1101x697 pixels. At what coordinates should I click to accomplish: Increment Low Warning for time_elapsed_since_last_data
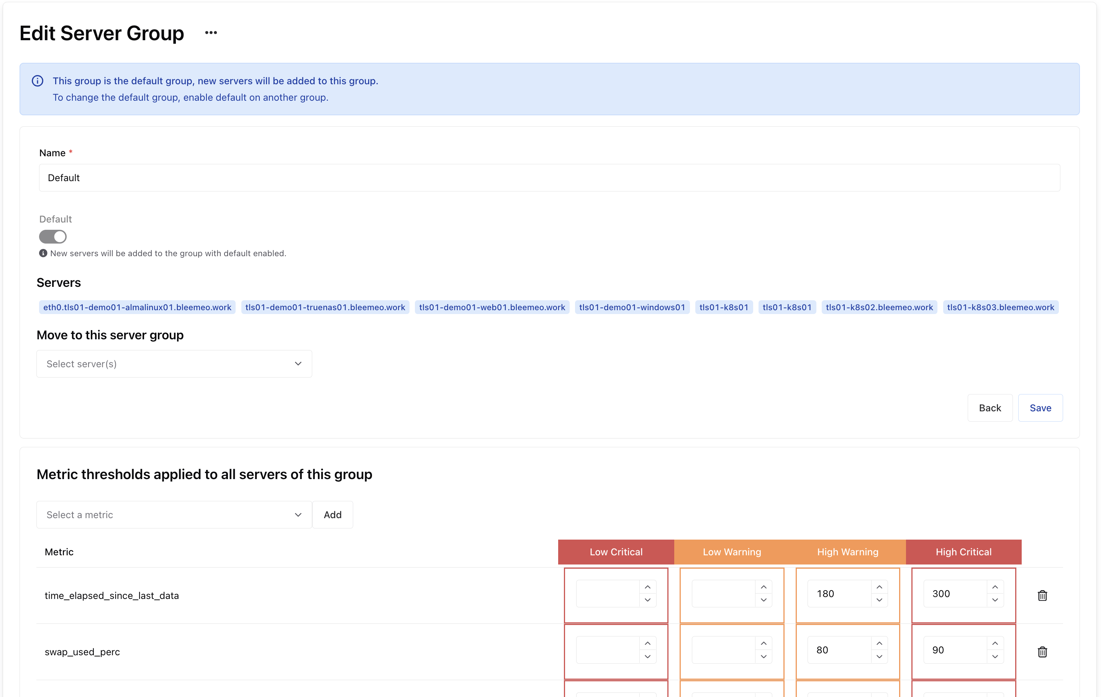coord(763,587)
